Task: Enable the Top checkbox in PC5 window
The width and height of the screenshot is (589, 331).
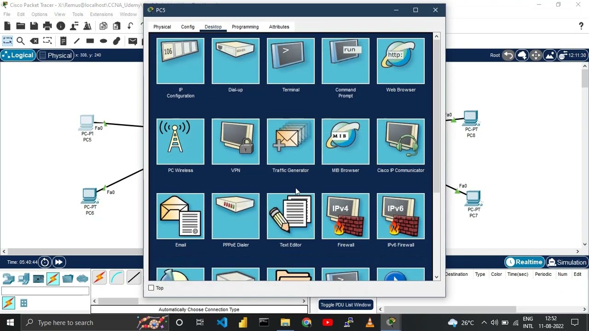Action: pos(151,288)
